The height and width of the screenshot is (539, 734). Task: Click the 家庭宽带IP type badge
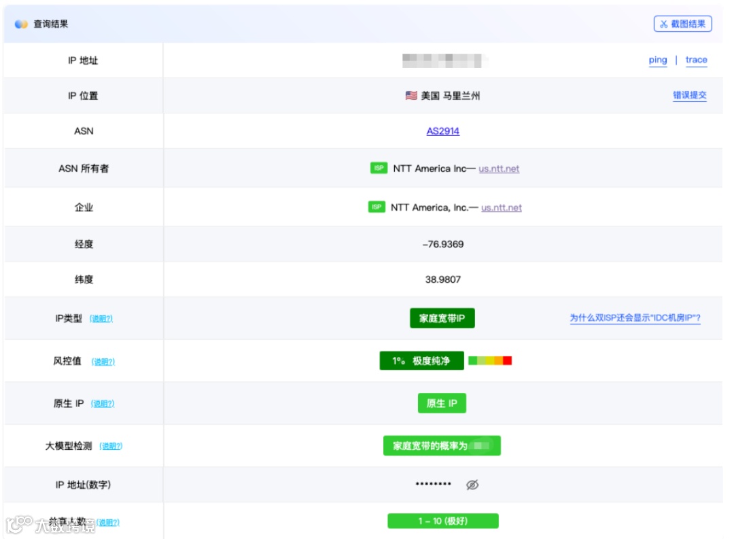pyautogui.click(x=442, y=318)
